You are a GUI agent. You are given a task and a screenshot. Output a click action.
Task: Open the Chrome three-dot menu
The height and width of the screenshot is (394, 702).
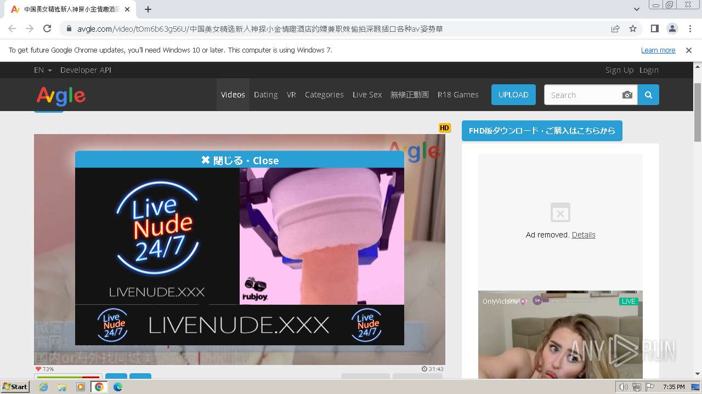coord(689,28)
